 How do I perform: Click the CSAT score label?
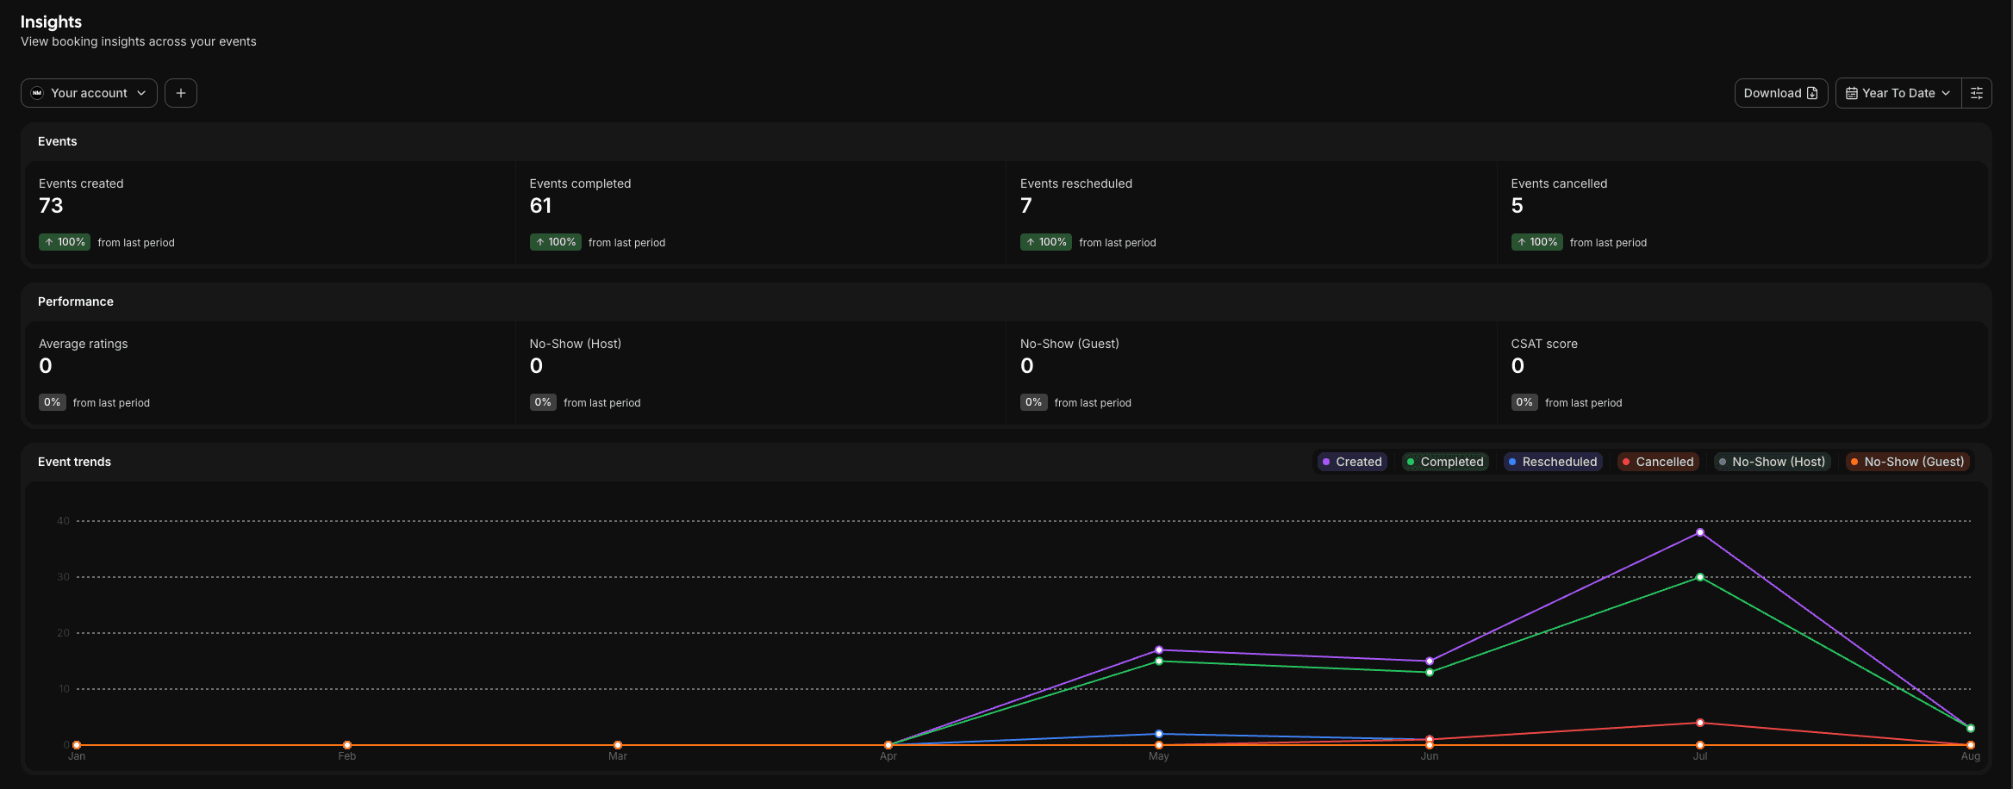pos(1543,344)
